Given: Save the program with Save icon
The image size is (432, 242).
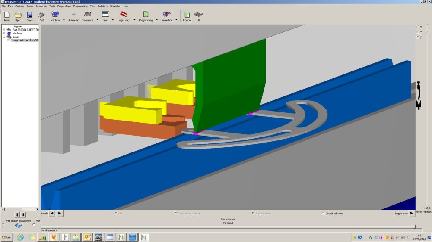Looking at the screenshot, I should point(29,15).
